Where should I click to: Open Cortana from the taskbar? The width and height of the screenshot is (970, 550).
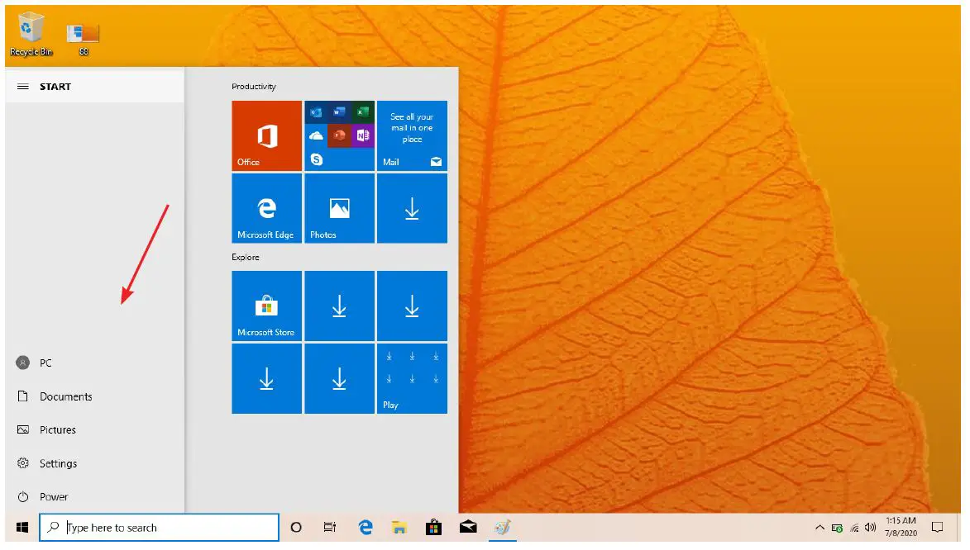point(295,527)
